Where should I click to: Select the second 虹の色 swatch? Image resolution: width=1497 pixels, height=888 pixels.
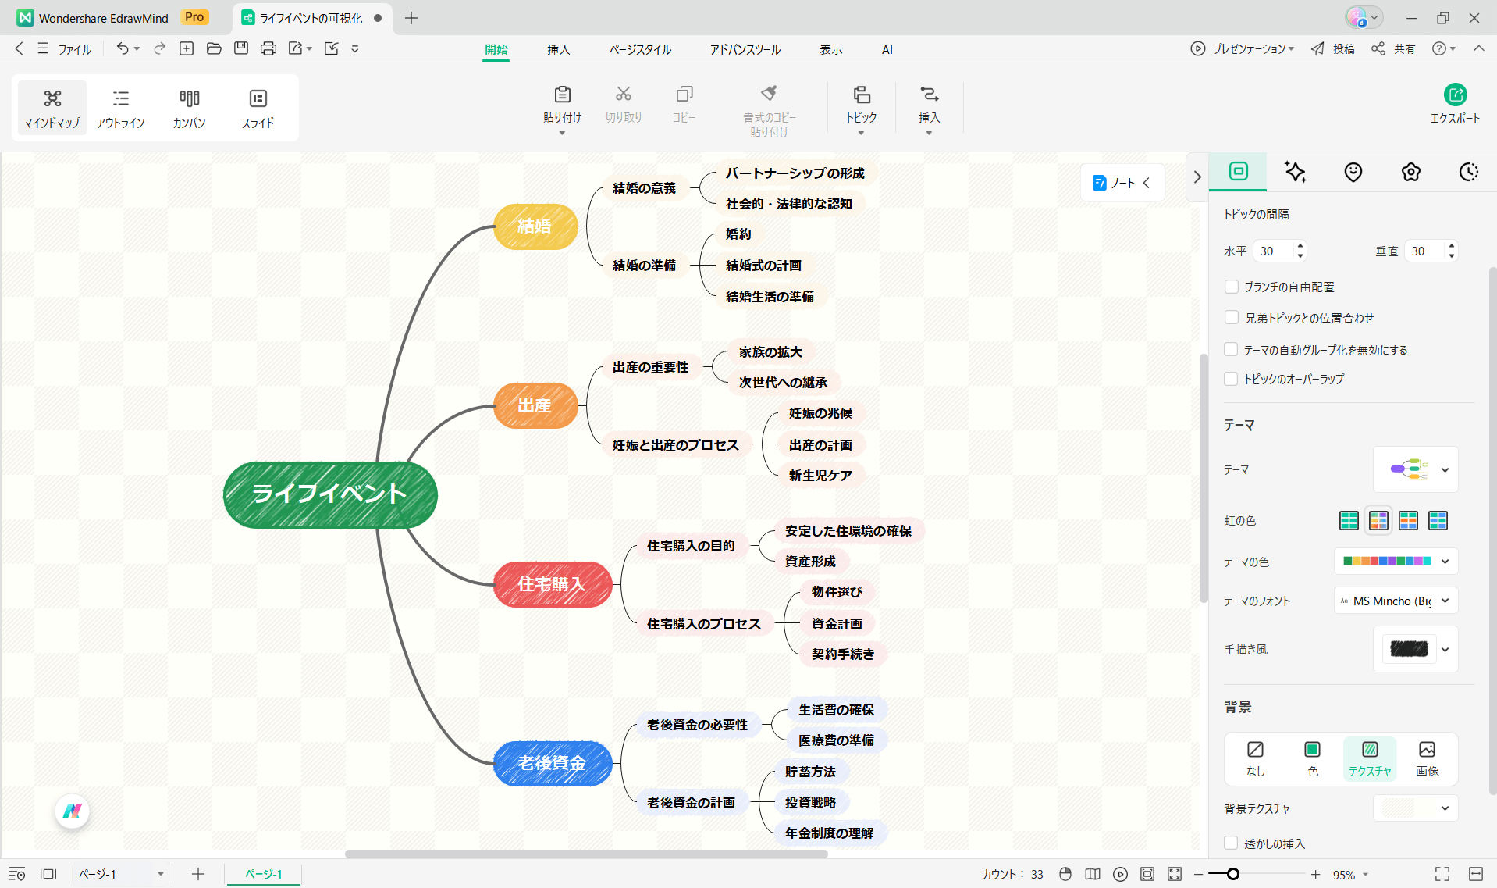[1378, 520]
